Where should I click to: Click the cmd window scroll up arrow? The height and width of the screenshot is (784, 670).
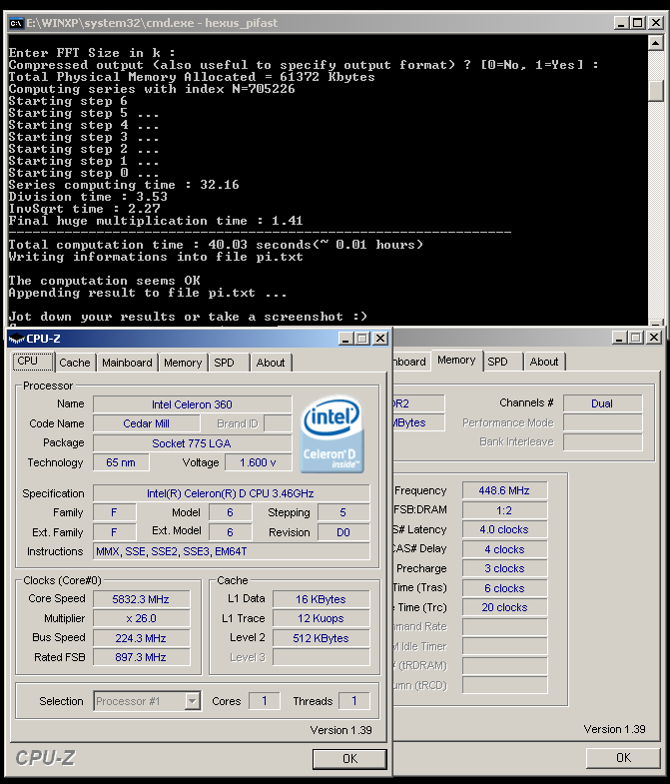tap(655, 43)
